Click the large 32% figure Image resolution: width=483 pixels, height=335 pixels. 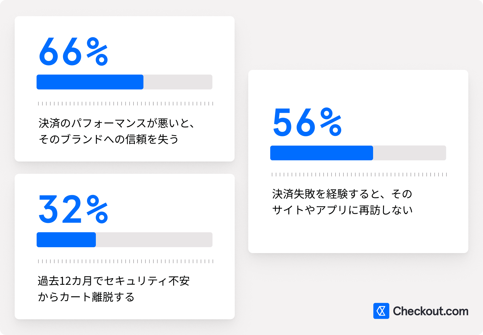(x=73, y=210)
